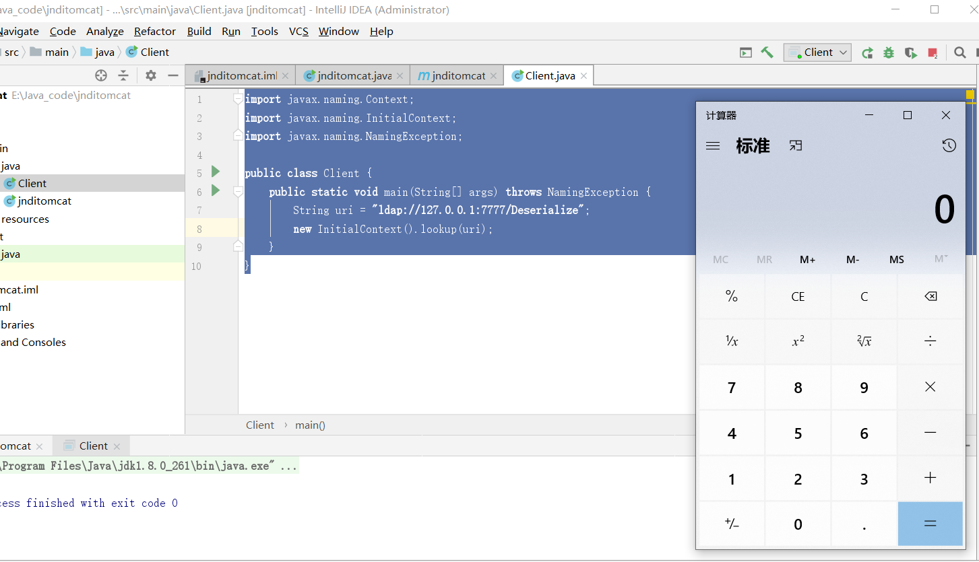Open Run Anything from the toolbar
The image size is (979, 562).
pos(746,52)
